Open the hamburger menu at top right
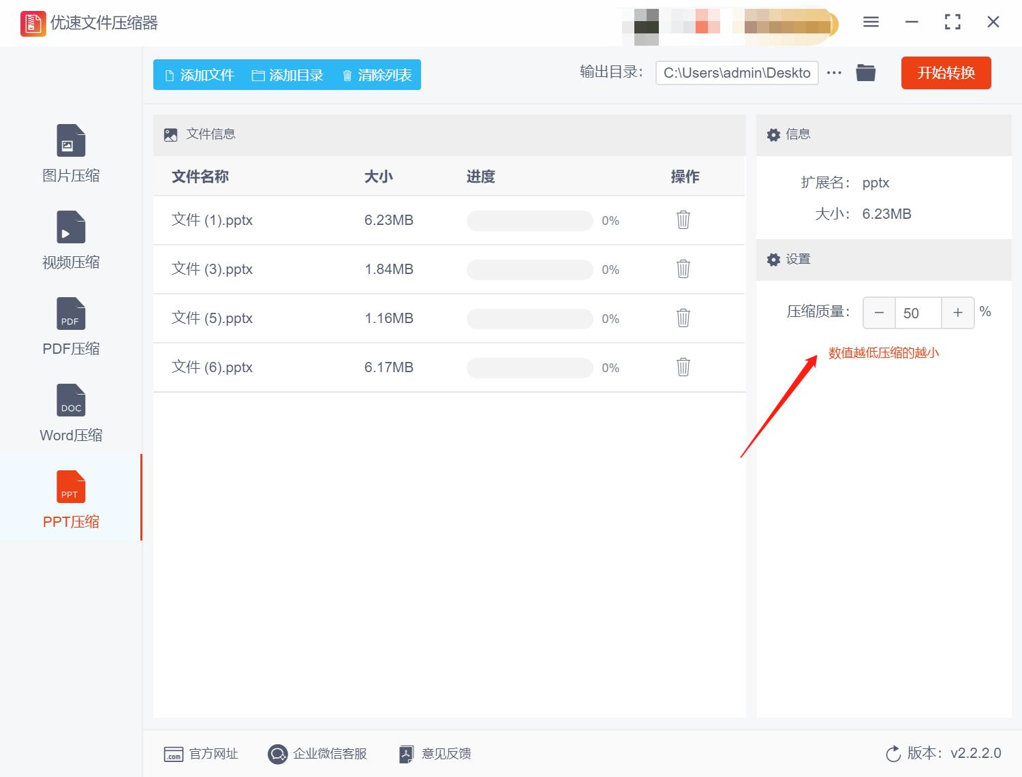This screenshot has width=1022, height=777. click(x=870, y=22)
